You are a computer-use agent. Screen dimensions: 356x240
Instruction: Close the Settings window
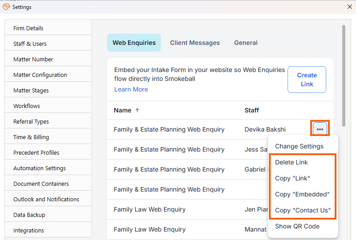point(349,7)
